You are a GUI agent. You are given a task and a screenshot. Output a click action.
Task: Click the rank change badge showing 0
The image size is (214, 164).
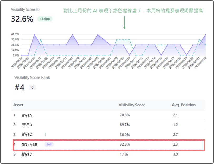[32, 88]
